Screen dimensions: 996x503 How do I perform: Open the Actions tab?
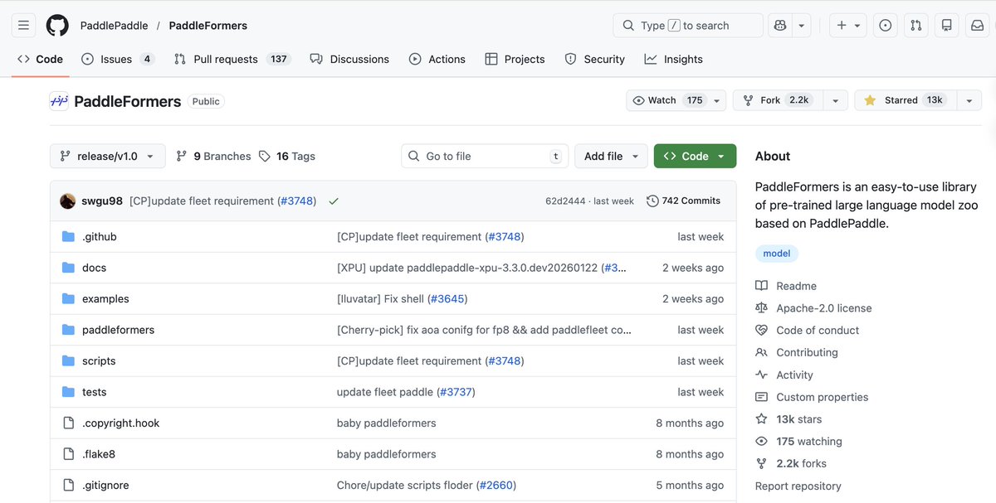[x=437, y=59]
